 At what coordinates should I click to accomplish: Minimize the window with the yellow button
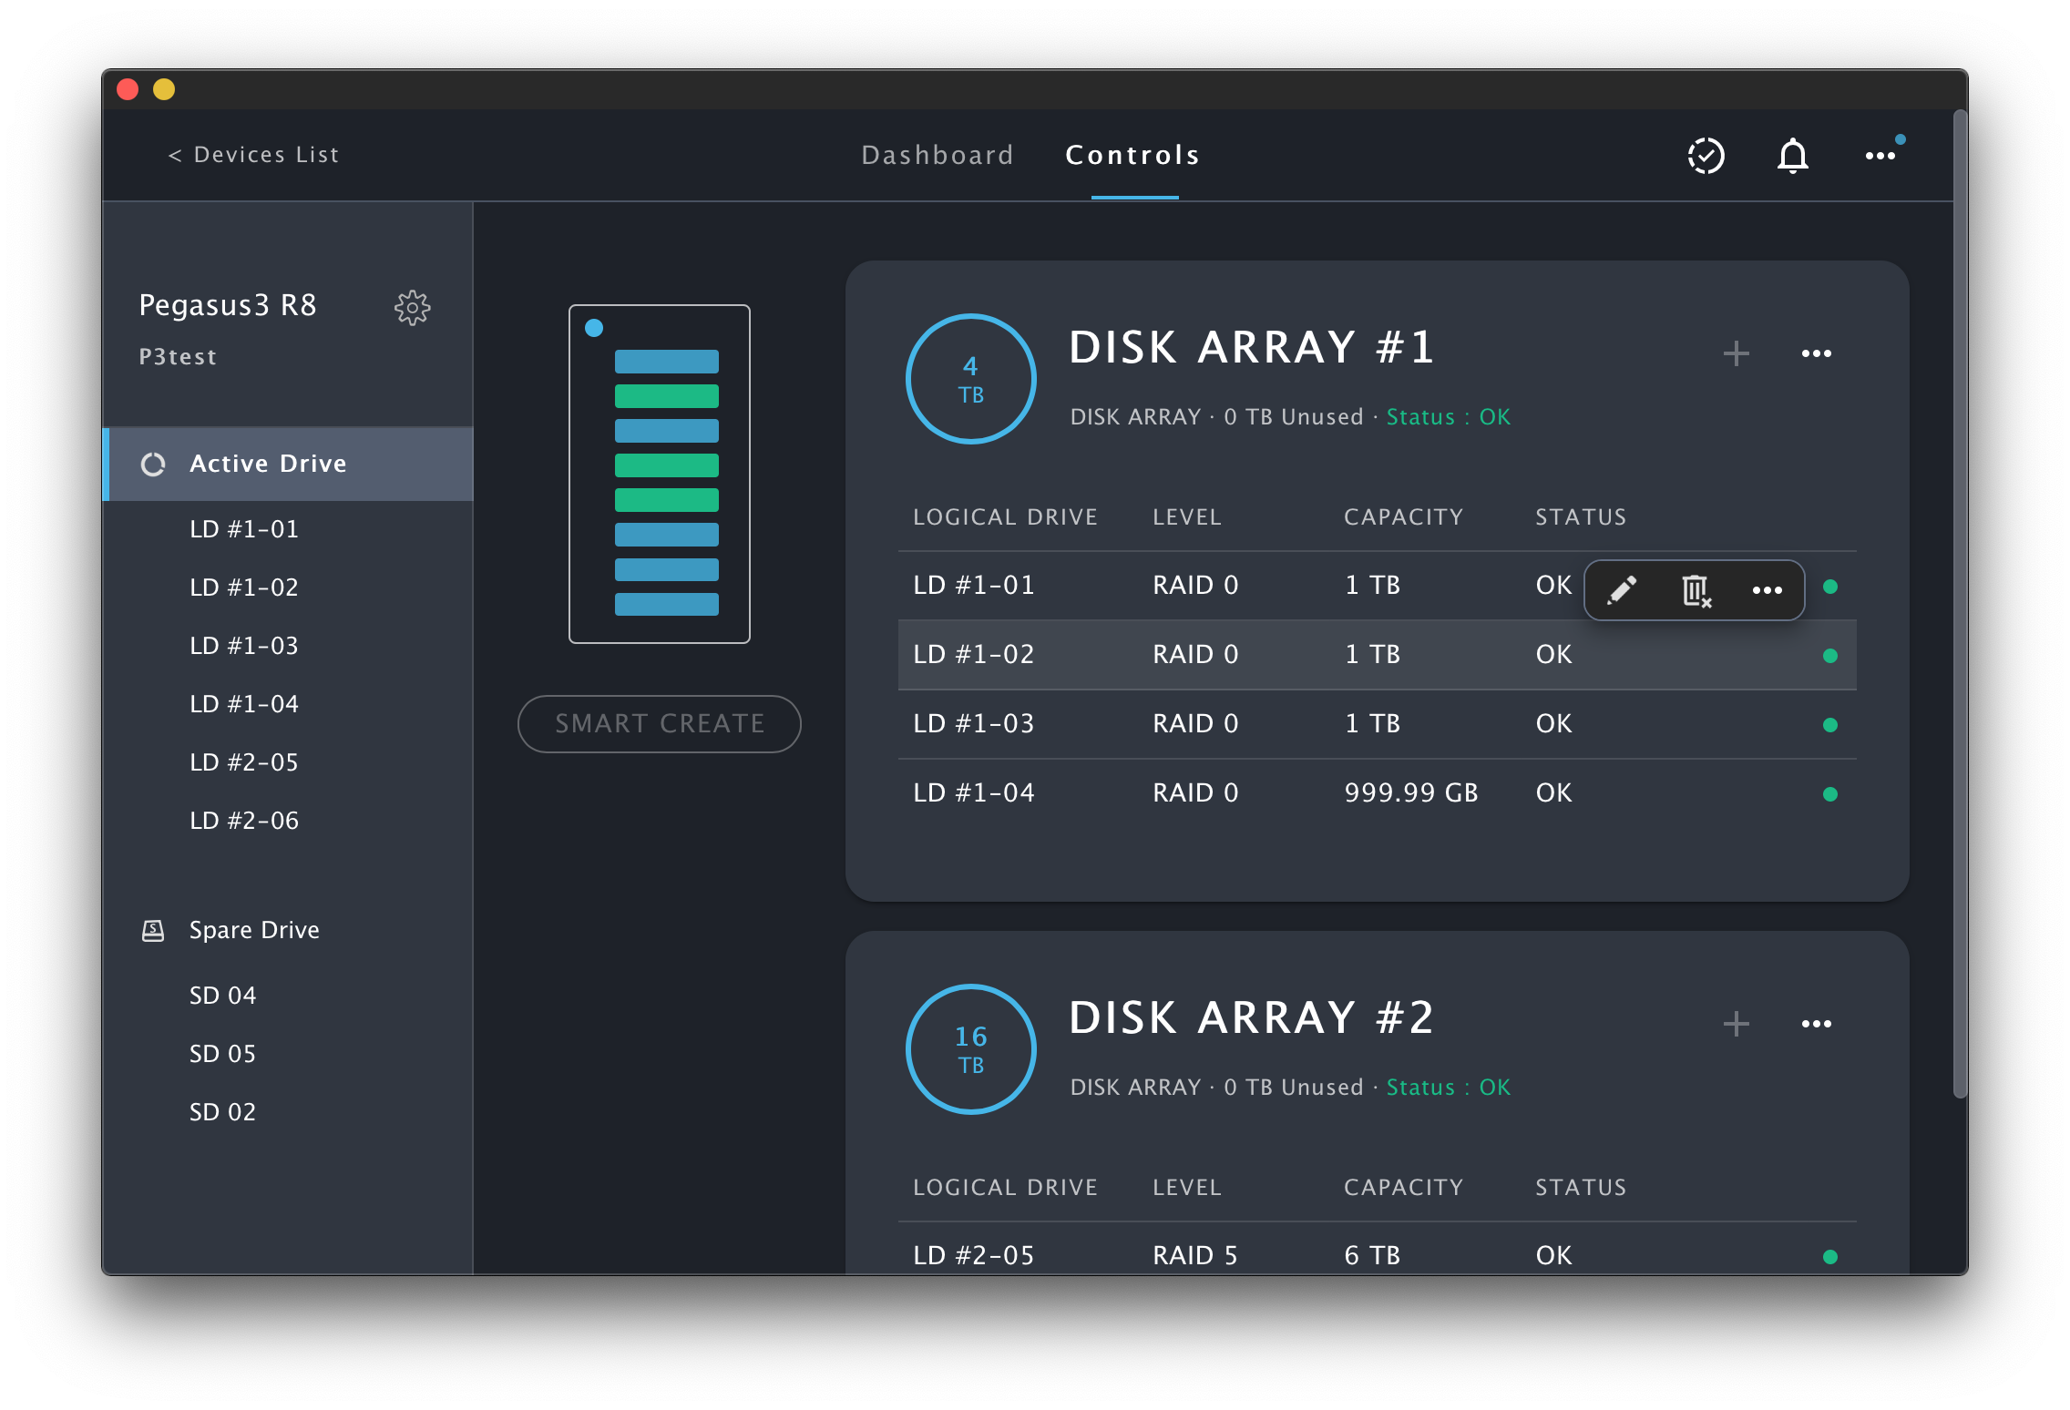coord(164,89)
